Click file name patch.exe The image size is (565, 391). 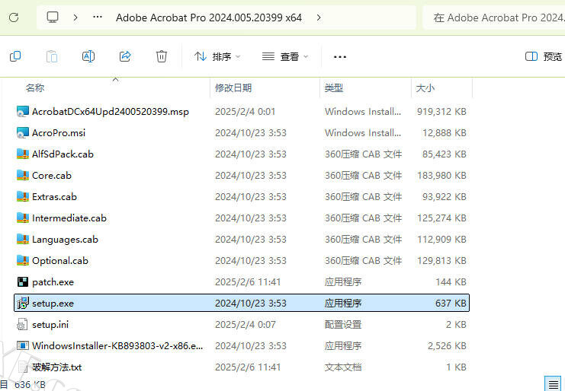tap(53, 282)
